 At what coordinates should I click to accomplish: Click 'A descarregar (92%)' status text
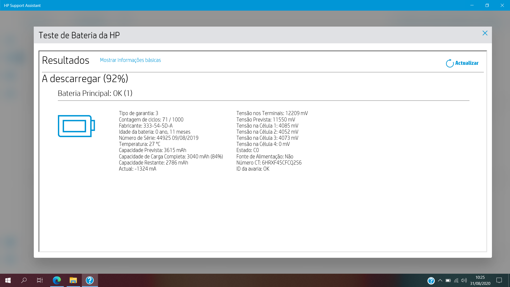click(x=85, y=79)
